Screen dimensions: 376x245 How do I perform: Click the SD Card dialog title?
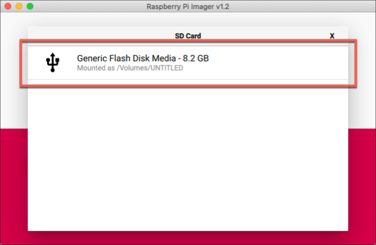[188, 36]
